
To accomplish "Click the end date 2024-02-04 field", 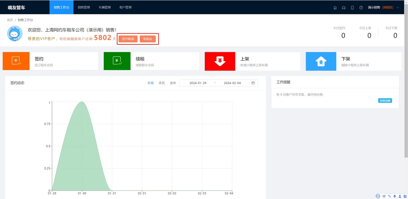I will pyautogui.click(x=232, y=83).
